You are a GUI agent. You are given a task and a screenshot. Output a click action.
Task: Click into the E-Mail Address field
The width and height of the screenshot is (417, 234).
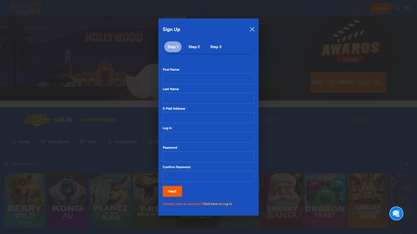tap(208, 118)
